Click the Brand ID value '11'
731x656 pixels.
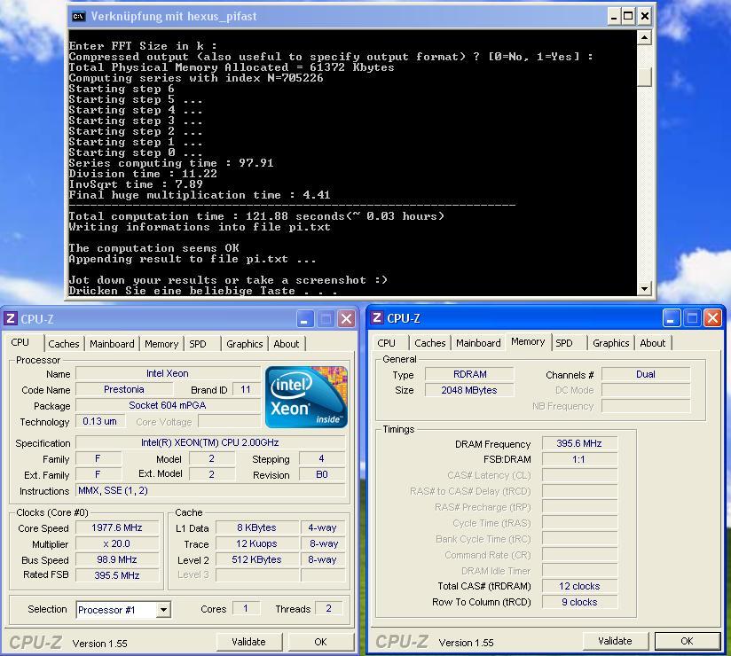246,389
